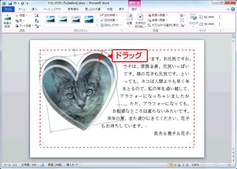
Task: Switch to the Mailings (差し込み文書) tab
Action: [x=93, y=9]
